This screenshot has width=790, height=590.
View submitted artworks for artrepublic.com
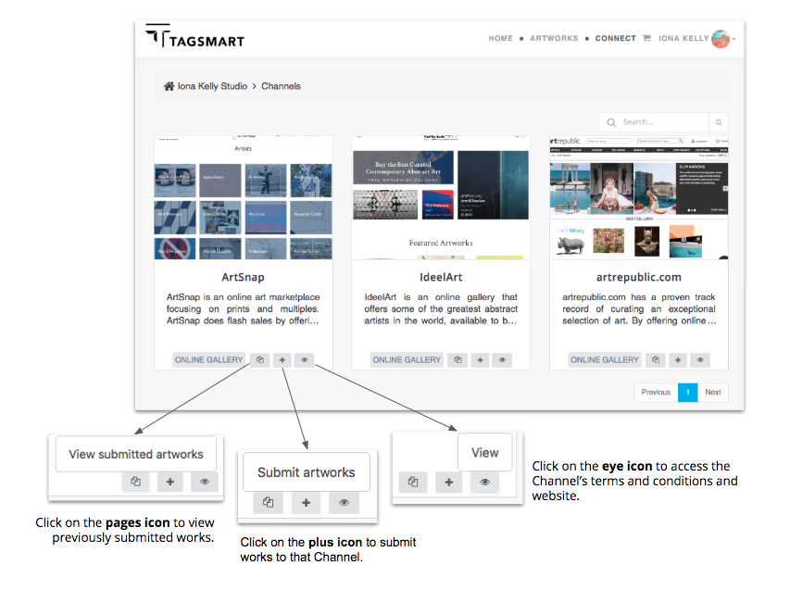(656, 359)
